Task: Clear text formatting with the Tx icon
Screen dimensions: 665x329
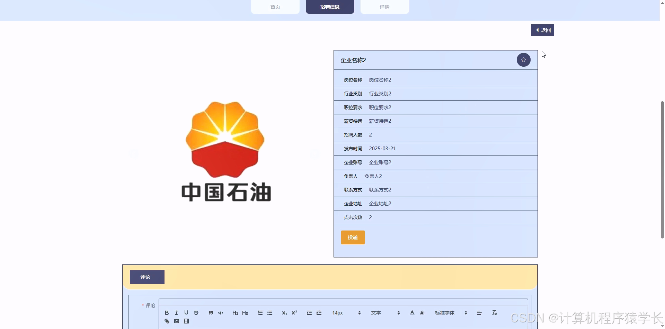Action: [495, 313]
